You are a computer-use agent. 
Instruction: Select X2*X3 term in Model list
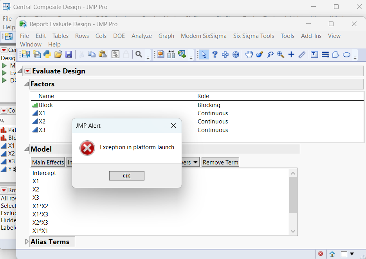tap(40, 222)
